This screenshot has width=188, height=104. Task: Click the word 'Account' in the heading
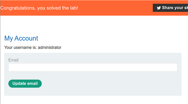tap(26, 38)
